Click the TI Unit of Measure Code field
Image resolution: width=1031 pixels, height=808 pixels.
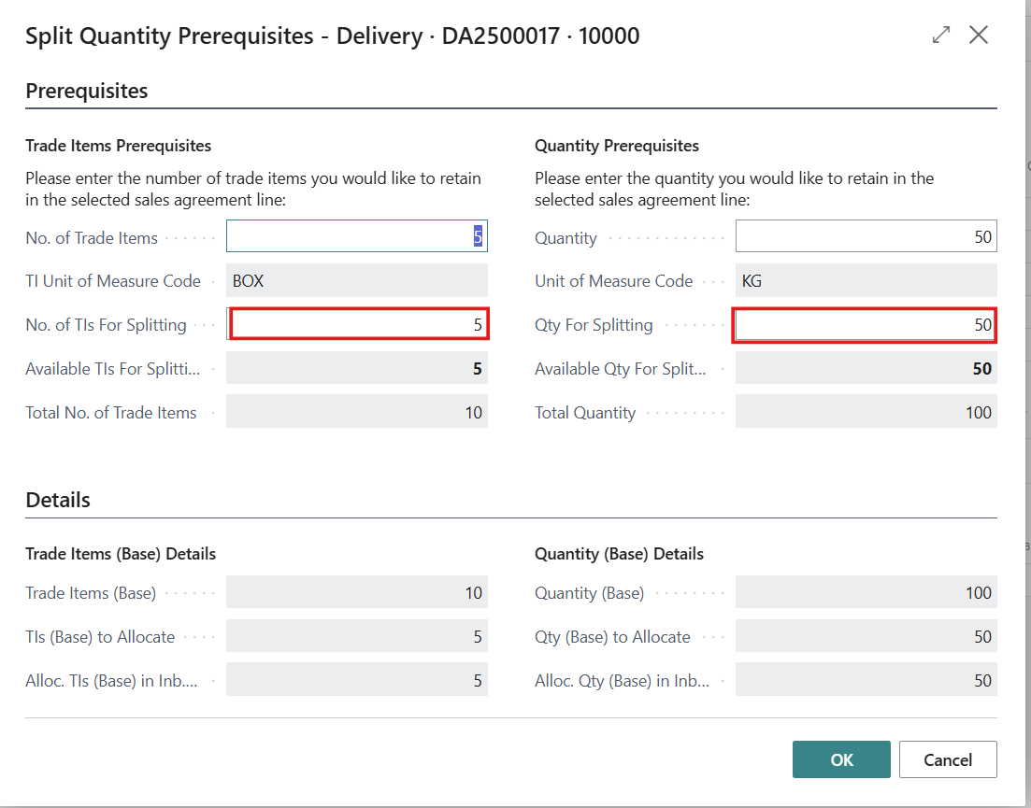pyautogui.click(x=356, y=281)
